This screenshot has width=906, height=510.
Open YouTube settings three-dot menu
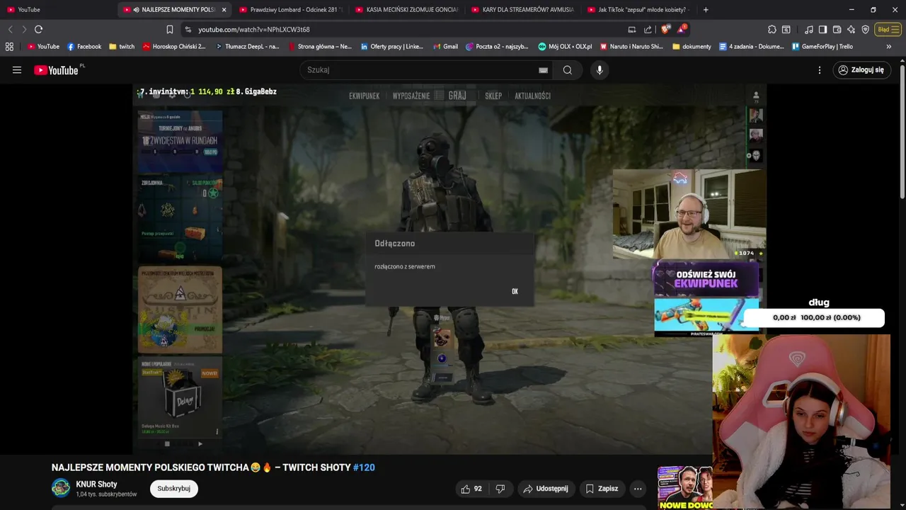pyautogui.click(x=820, y=70)
